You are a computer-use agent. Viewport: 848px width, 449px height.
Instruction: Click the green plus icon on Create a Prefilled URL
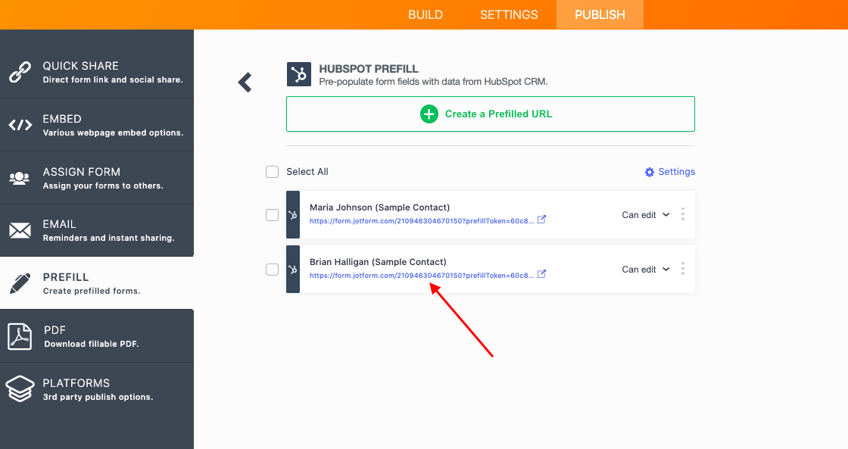429,114
